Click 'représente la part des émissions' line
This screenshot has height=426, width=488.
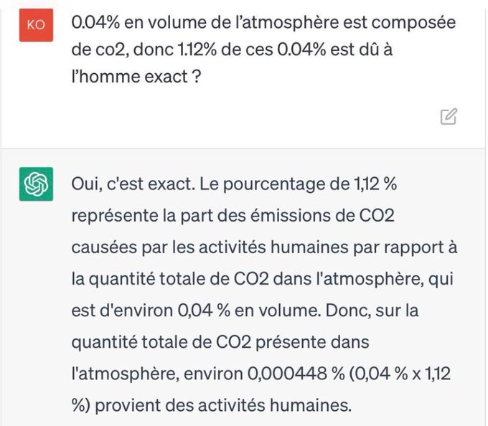point(233,216)
